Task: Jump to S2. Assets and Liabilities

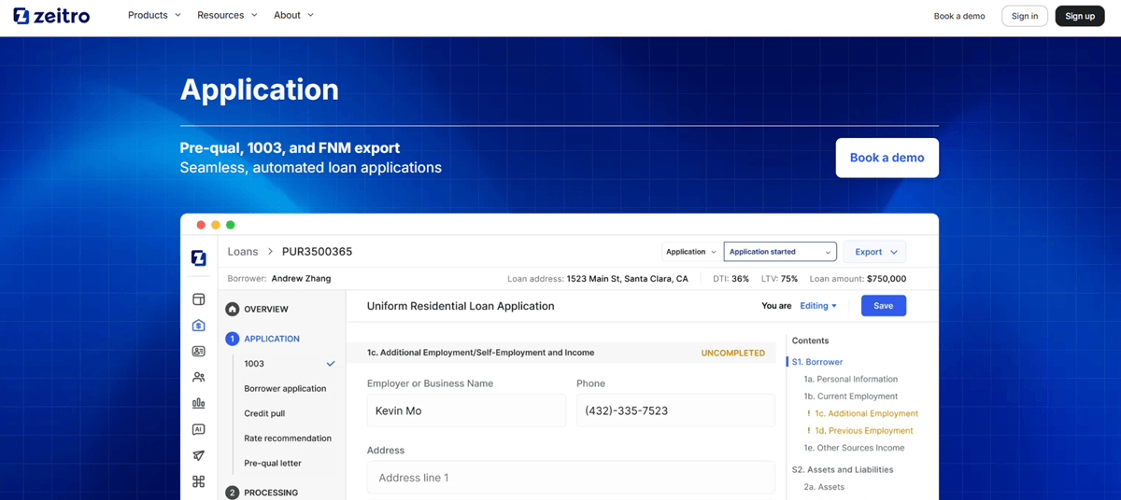Action: tap(843, 469)
